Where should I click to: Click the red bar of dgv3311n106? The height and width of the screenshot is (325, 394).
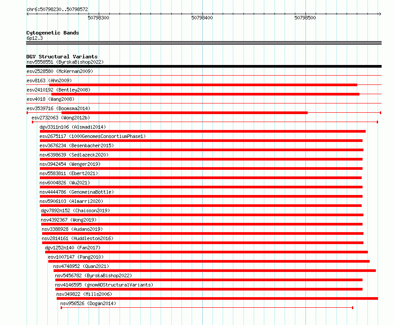(203, 131)
